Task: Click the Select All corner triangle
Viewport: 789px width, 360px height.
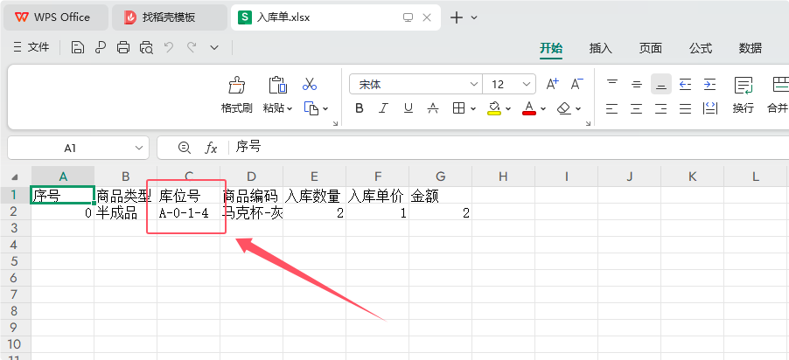Action: pyautogui.click(x=15, y=177)
